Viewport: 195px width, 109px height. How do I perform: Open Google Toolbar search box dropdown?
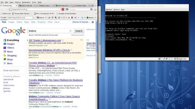point(34,18)
